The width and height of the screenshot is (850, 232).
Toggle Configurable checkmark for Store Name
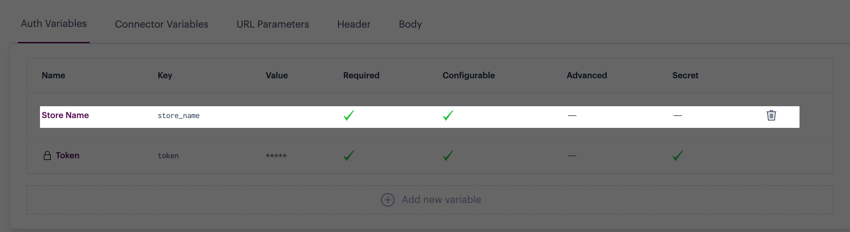(x=448, y=115)
